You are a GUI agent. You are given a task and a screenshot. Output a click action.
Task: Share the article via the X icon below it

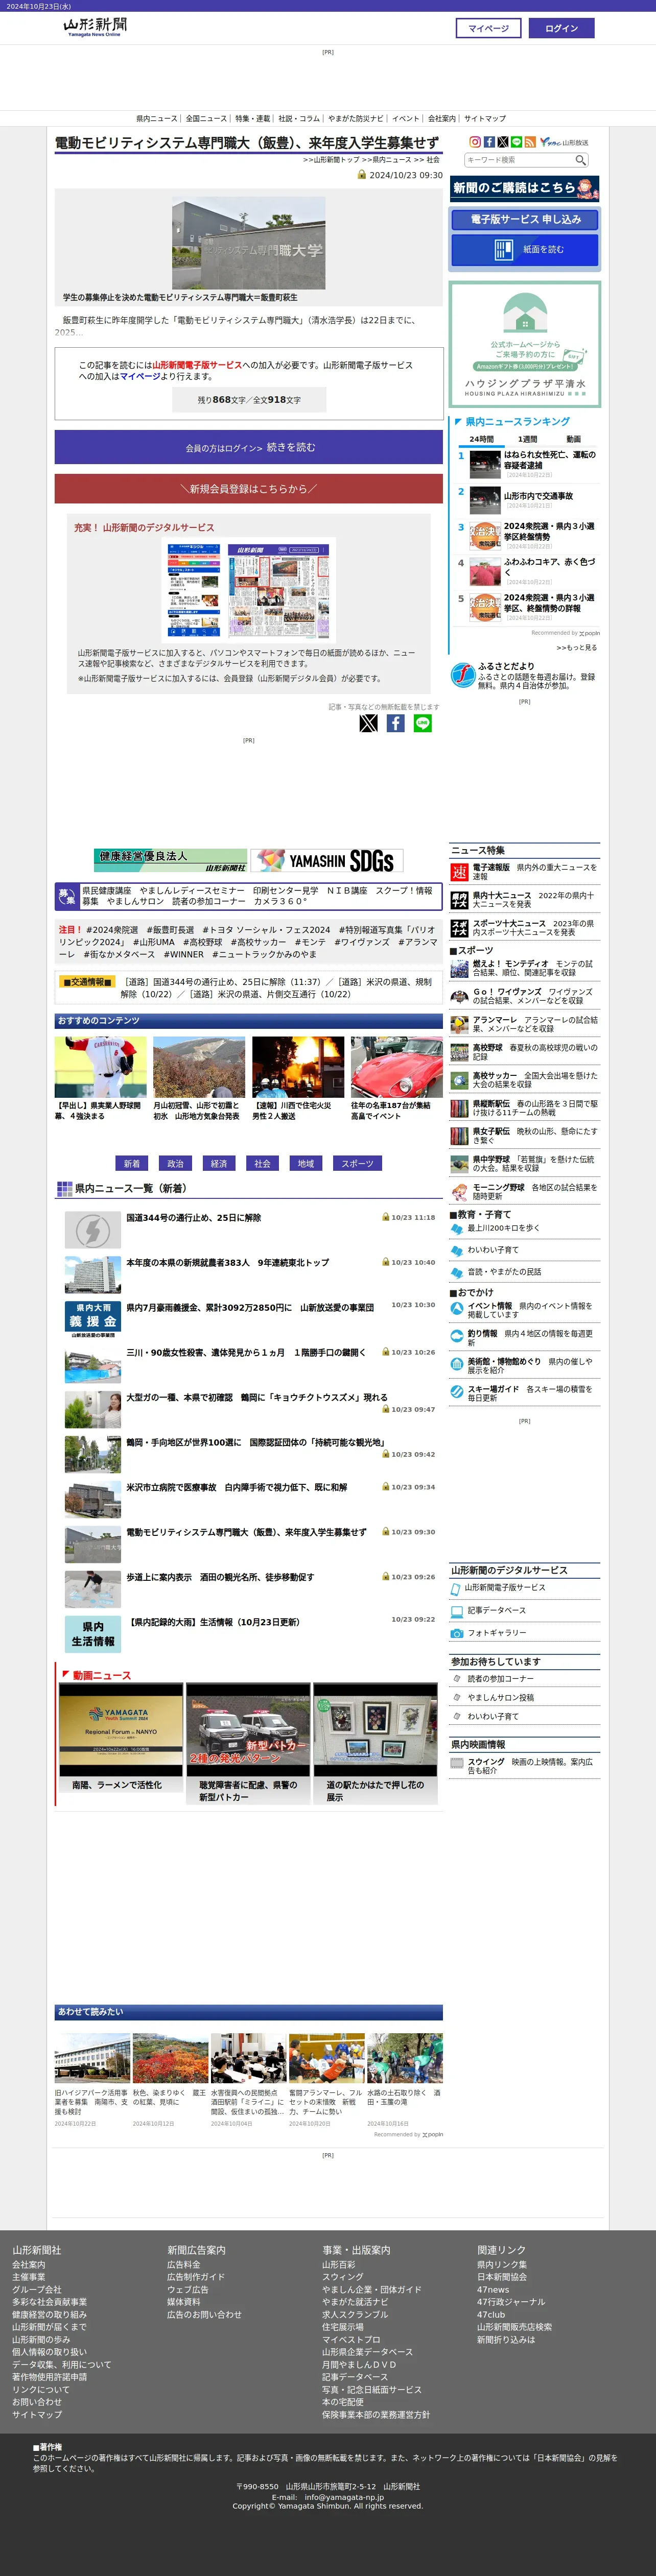[369, 723]
